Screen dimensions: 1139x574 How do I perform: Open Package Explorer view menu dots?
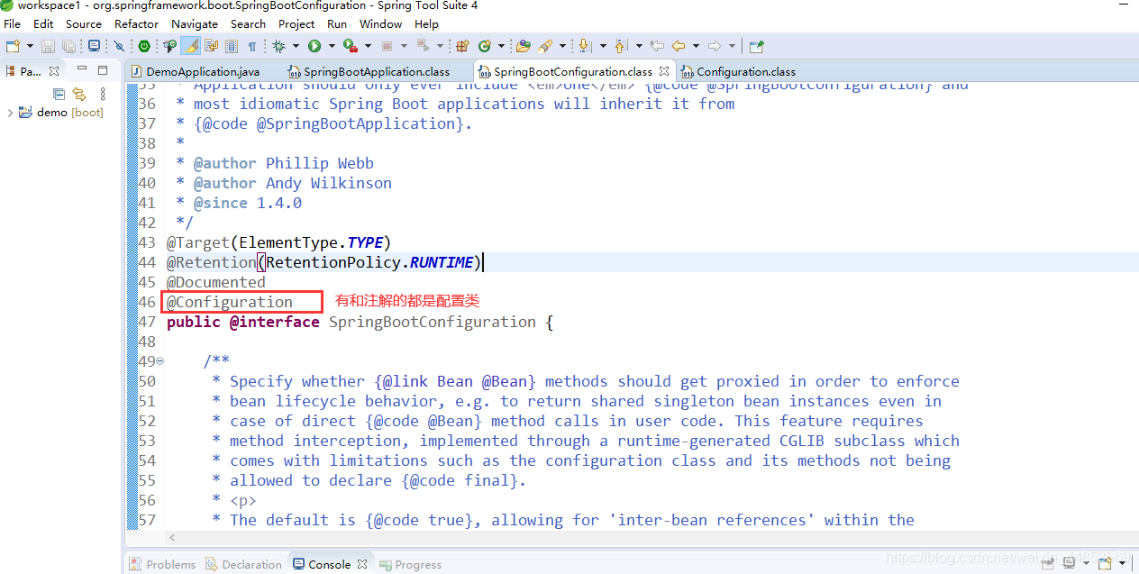[103, 94]
